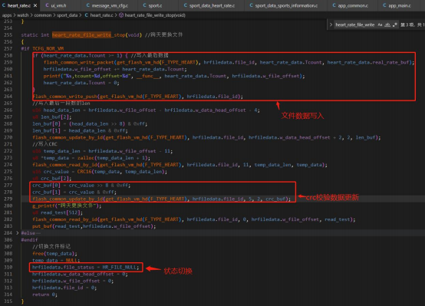Click the sport_data breadcrumb segment
The height and width of the screenshot is (306, 425).
click(x=67, y=15)
